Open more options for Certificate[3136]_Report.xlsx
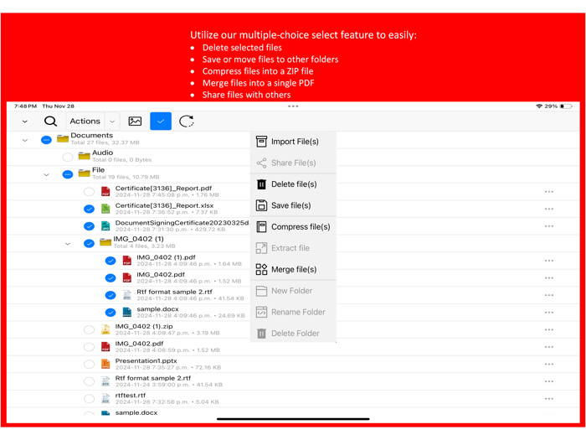Screen dimensions: 586x440 (549, 209)
